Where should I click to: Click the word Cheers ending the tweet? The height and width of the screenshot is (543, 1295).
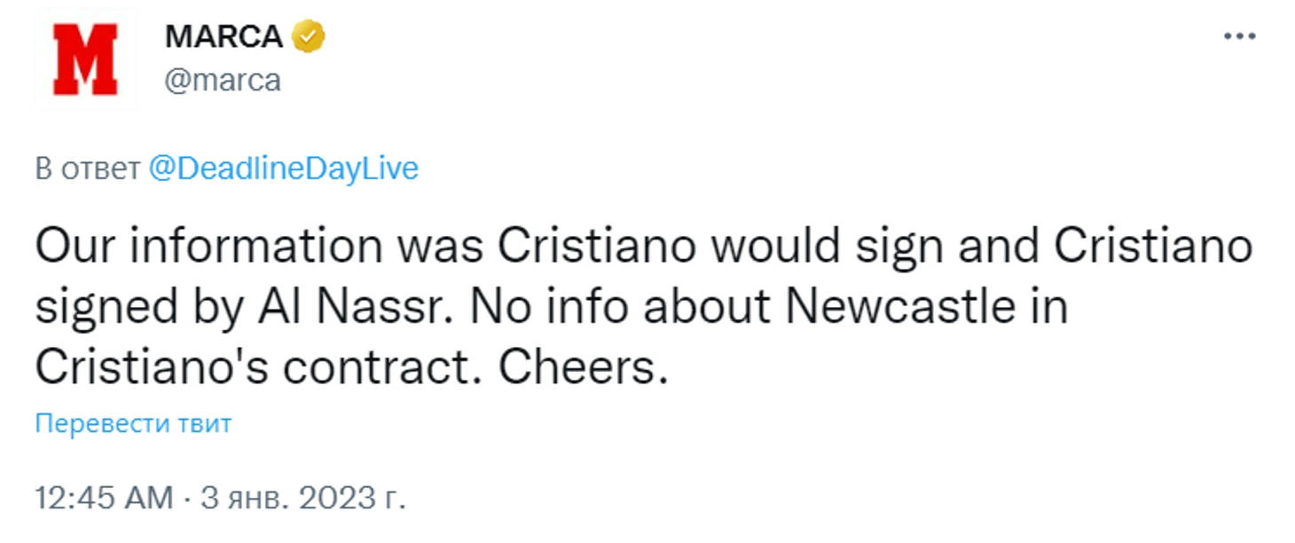581,368
